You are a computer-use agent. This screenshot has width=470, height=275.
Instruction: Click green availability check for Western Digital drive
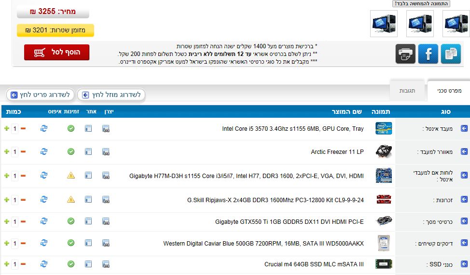[x=71, y=243]
